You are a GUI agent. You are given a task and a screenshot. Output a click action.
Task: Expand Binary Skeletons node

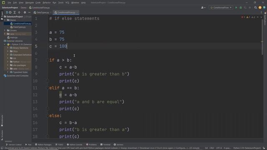click(8, 48)
